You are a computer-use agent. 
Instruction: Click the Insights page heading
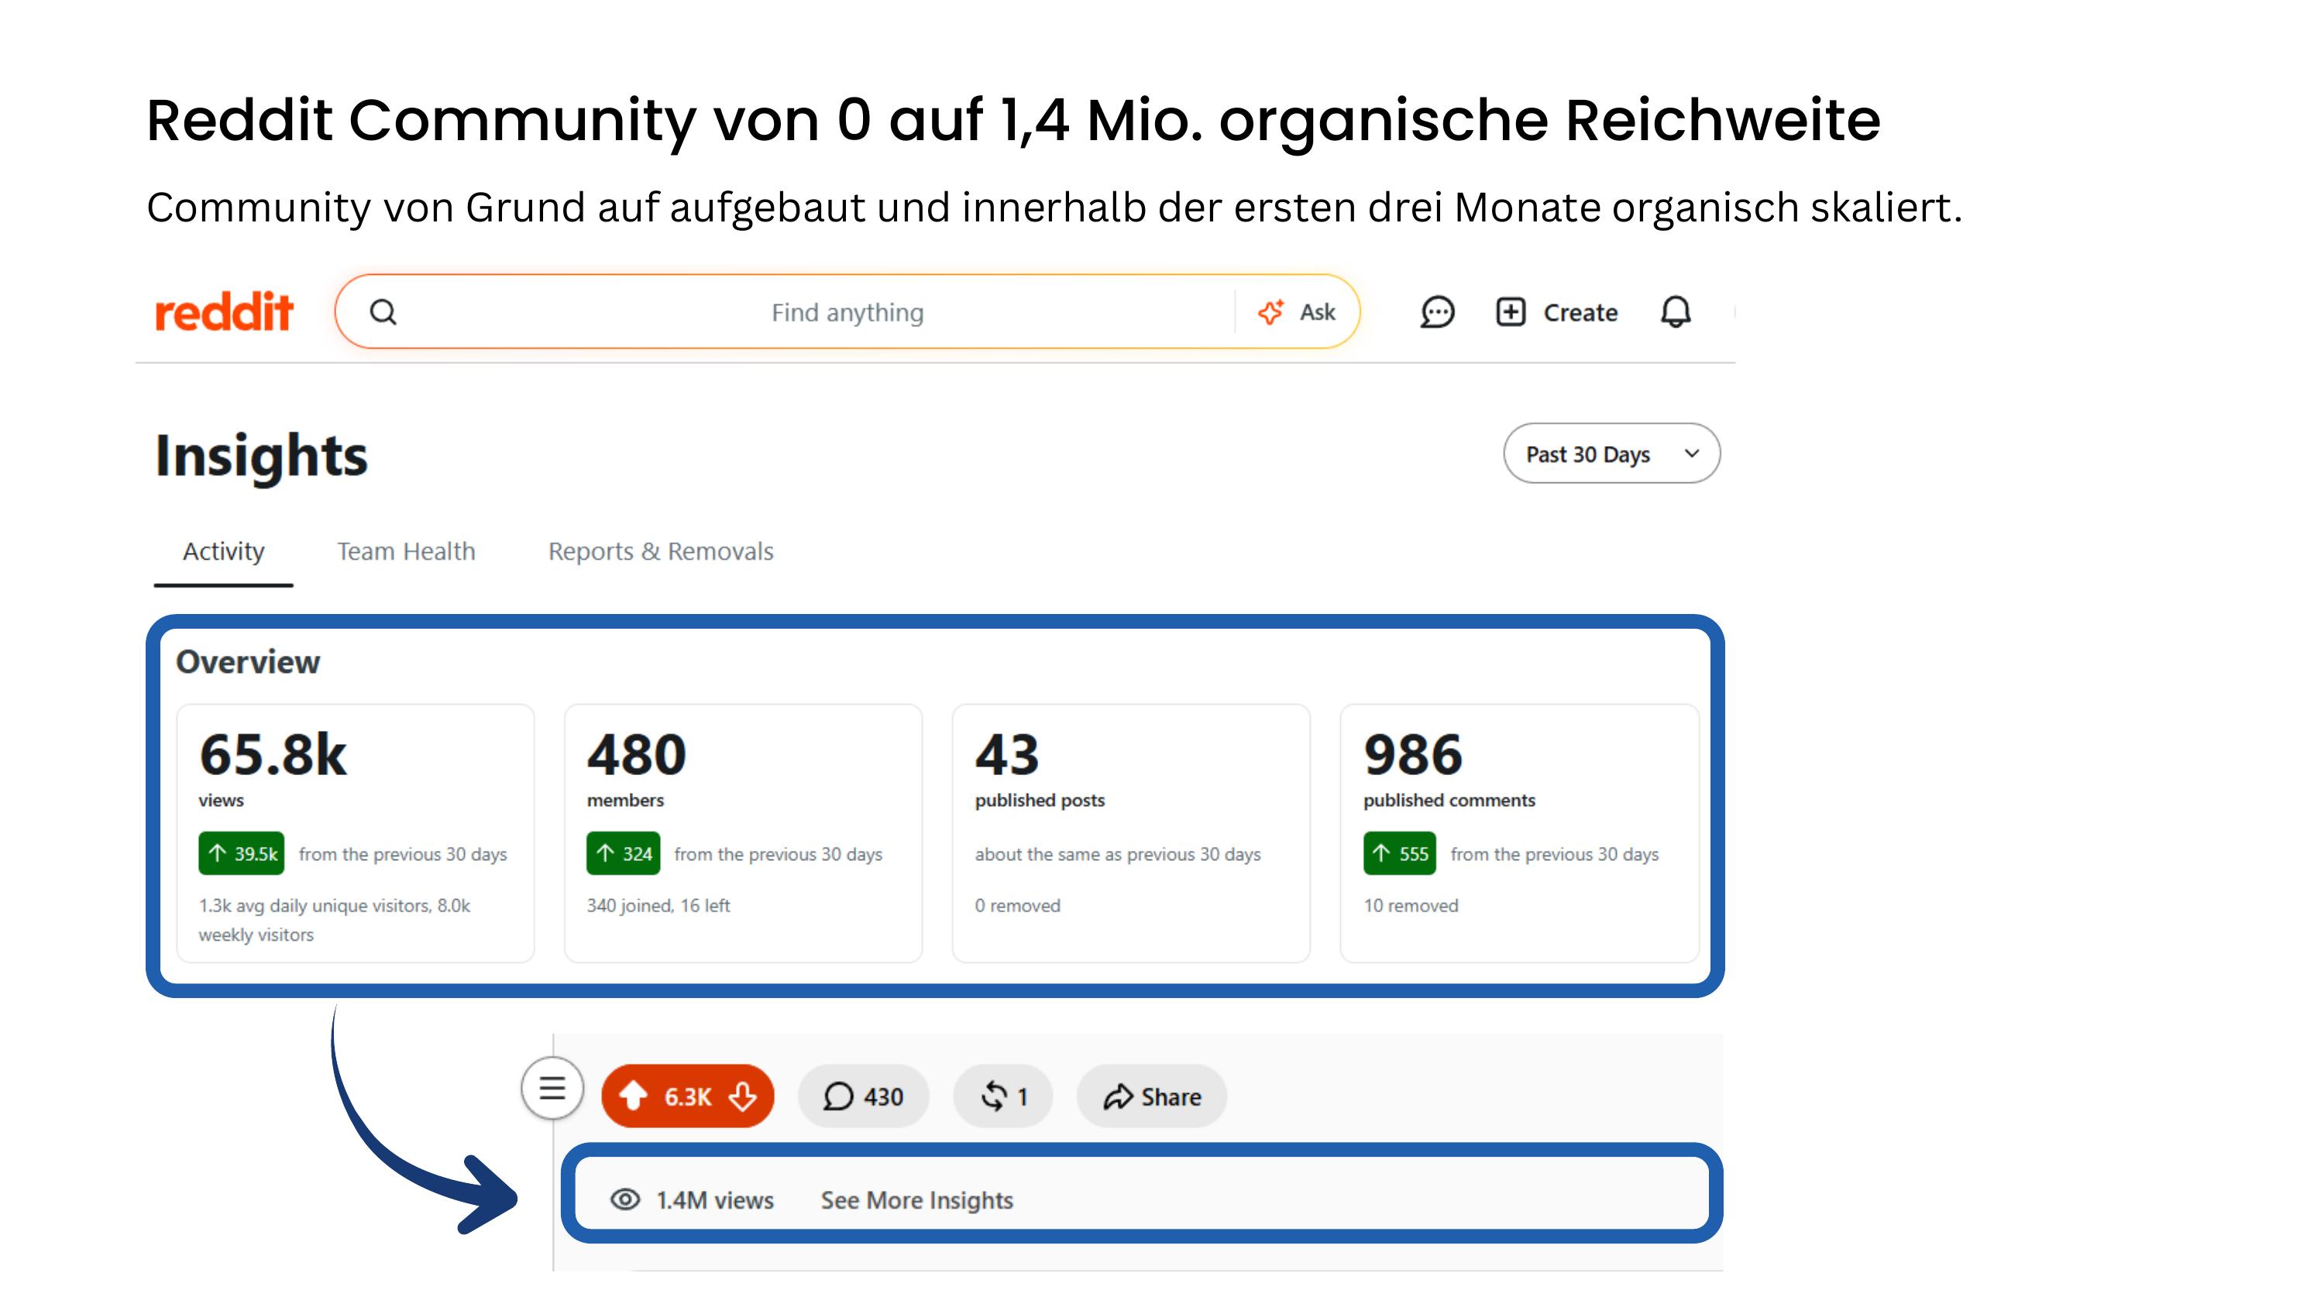262,455
